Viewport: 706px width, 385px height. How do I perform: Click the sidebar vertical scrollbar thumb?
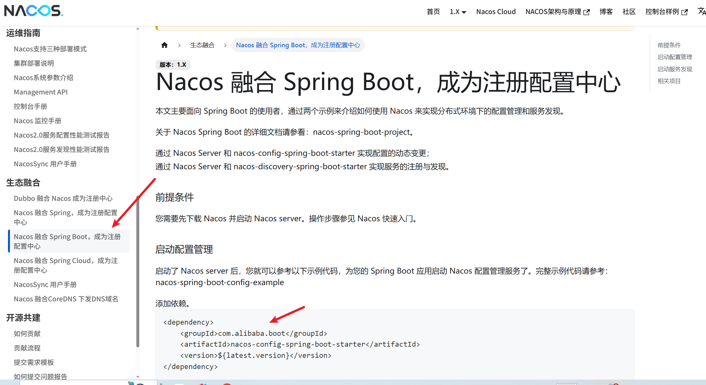tap(138, 271)
